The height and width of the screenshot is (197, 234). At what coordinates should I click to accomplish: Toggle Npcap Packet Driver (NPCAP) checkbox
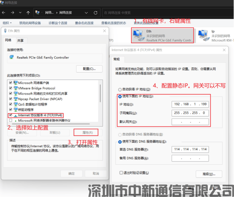pyautogui.click(x=11, y=98)
